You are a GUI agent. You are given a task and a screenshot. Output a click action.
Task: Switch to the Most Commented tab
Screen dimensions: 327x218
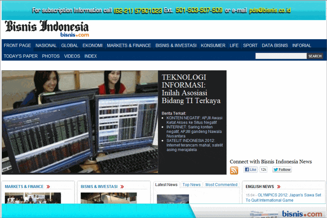221,185
